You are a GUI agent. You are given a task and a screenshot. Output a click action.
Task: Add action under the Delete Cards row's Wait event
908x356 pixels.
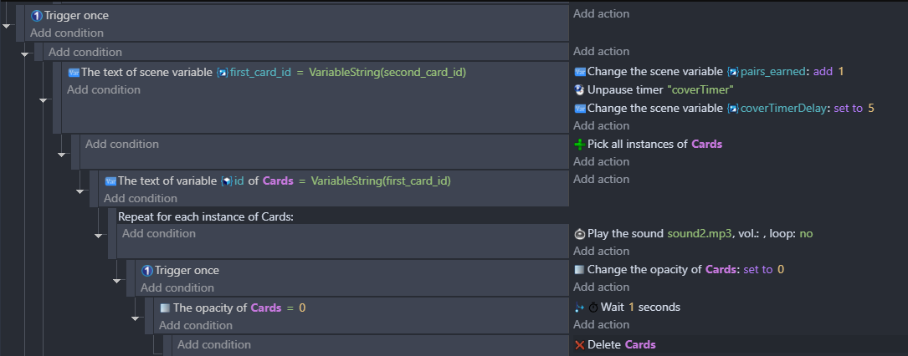[601, 325]
